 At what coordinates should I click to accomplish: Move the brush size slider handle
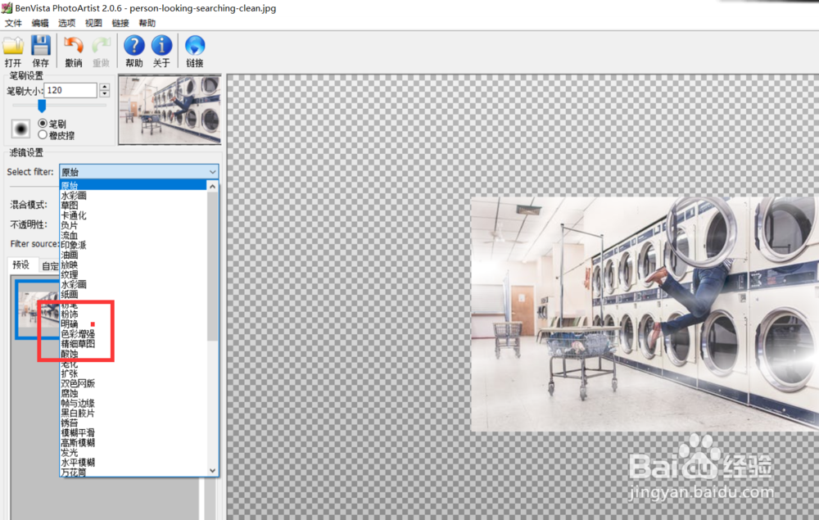42,106
